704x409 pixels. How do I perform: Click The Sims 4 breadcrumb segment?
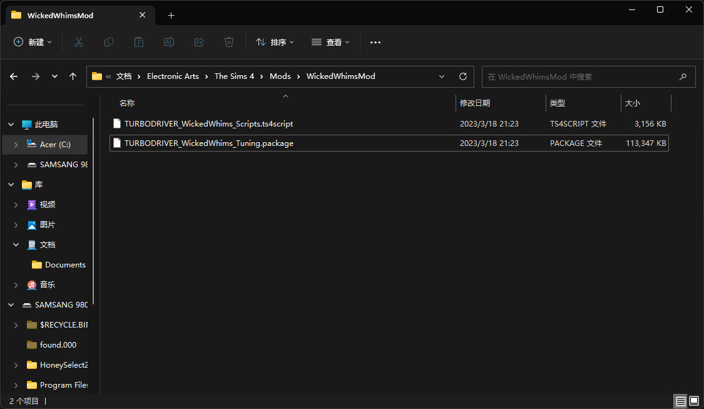click(x=235, y=76)
